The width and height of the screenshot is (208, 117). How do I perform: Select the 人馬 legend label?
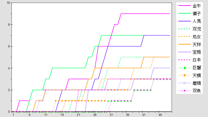pyautogui.click(x=197, y=21)
